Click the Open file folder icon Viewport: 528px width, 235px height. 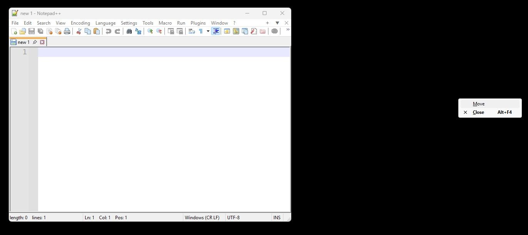[23, 31]
